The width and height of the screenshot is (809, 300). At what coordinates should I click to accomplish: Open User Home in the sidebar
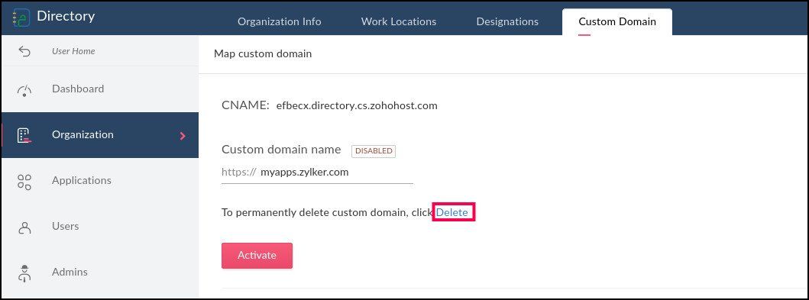coord(73,51)
